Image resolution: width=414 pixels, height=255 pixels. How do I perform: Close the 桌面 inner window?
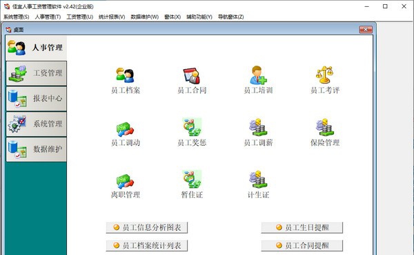(366, 29)
